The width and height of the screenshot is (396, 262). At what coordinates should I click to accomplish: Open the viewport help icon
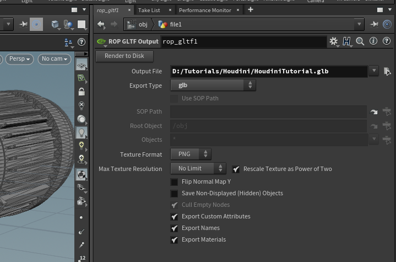(x=82, y=42)
